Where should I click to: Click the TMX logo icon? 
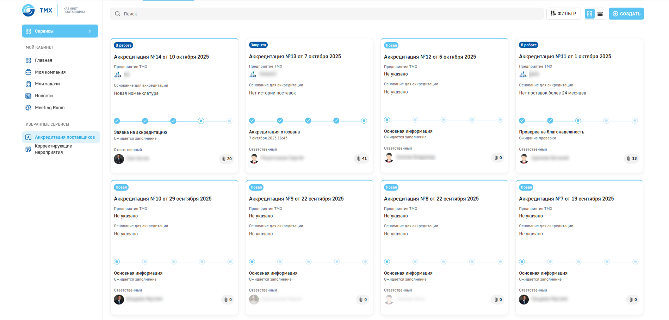[x=29, y=10]
